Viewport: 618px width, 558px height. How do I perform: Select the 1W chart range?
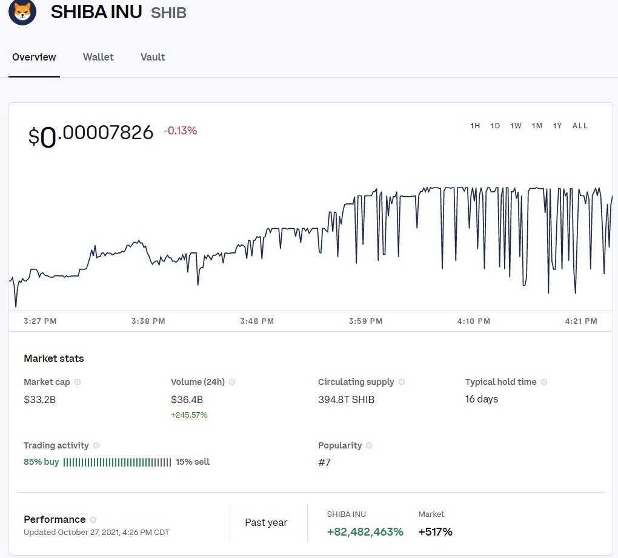point(516,126)
